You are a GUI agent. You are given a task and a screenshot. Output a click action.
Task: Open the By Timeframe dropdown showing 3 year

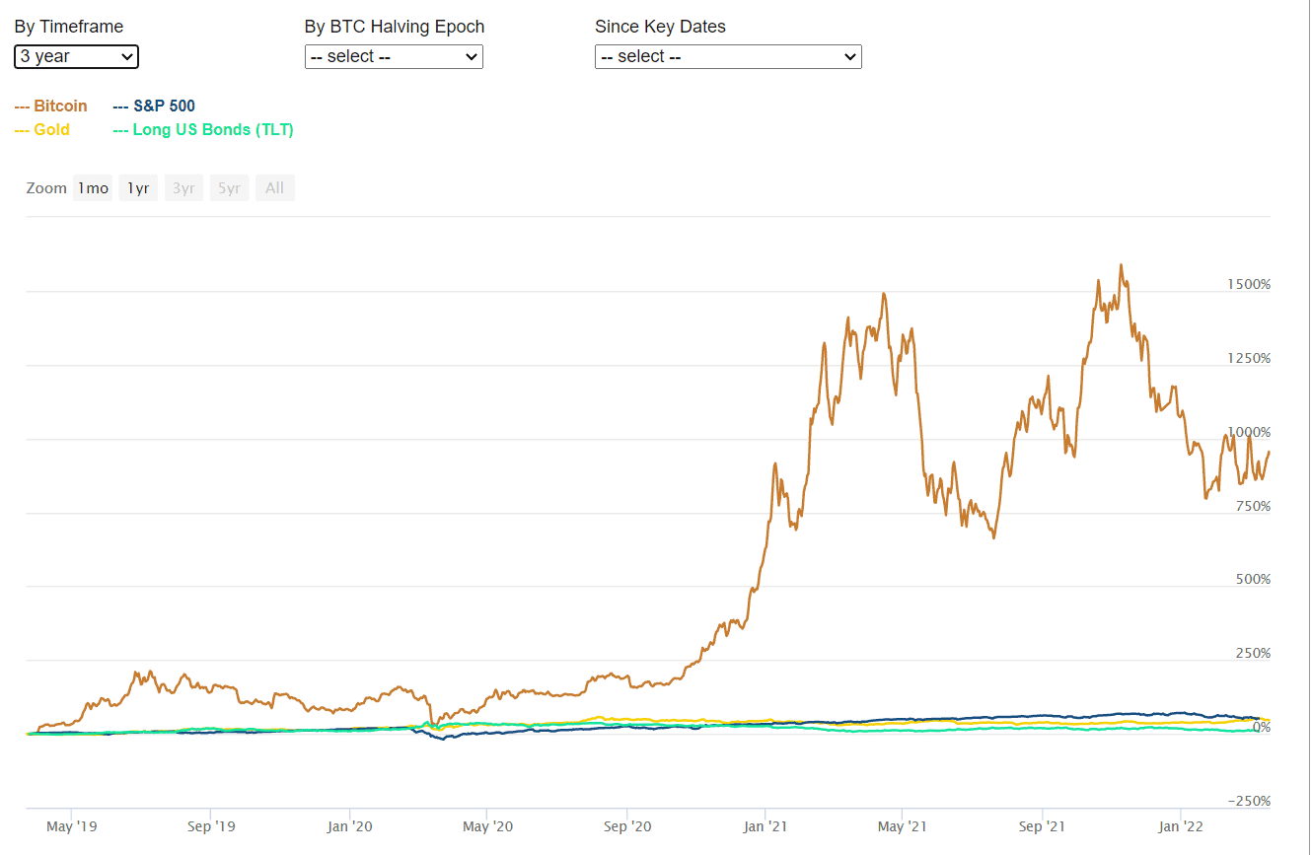(x=77, y=56)
